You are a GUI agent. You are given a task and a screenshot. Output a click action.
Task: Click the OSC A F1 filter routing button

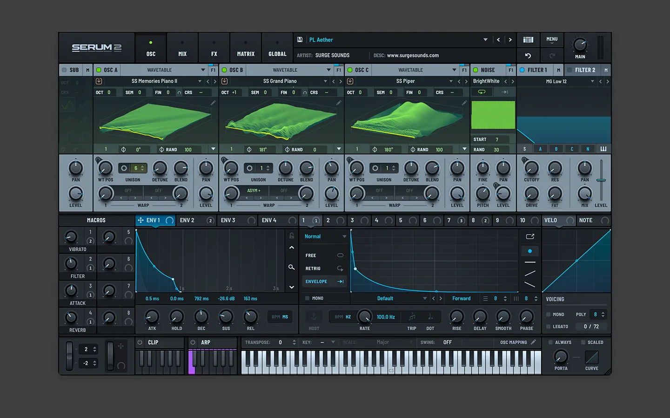(213, 70)
